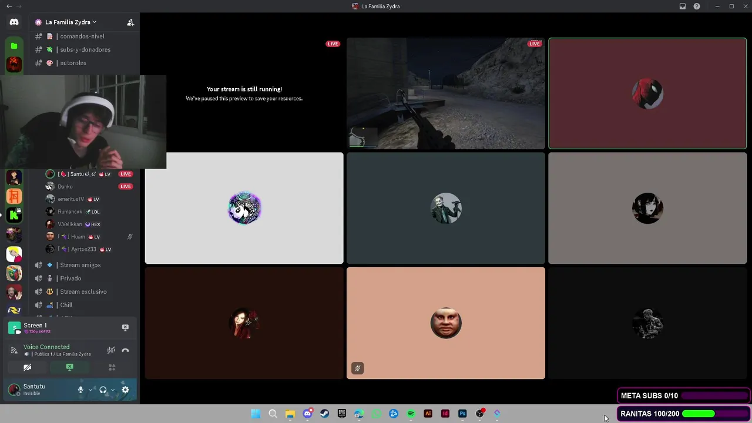Select the dim monochrome avatar tile

click(647, 323)
